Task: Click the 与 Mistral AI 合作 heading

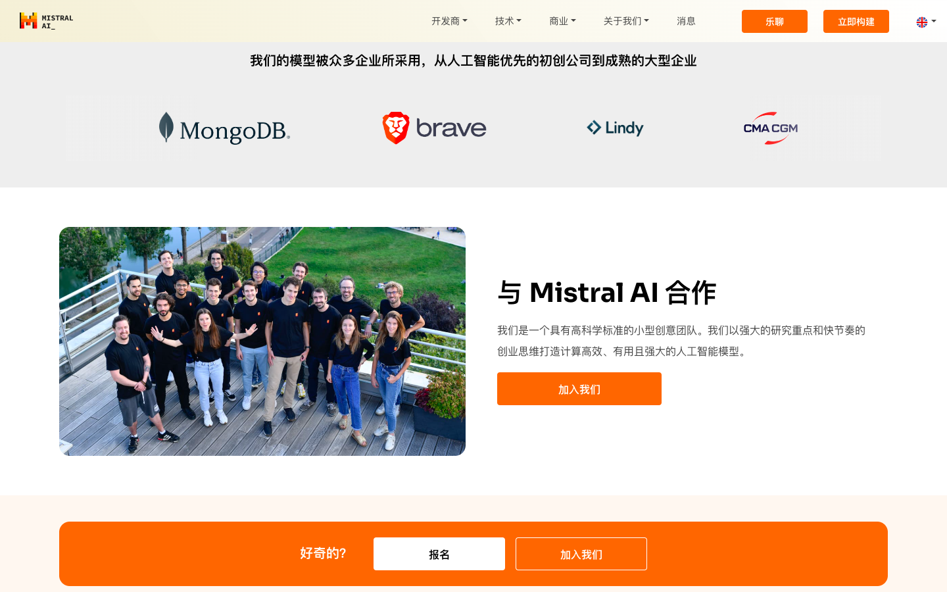Action: click(x=606, y=292)
